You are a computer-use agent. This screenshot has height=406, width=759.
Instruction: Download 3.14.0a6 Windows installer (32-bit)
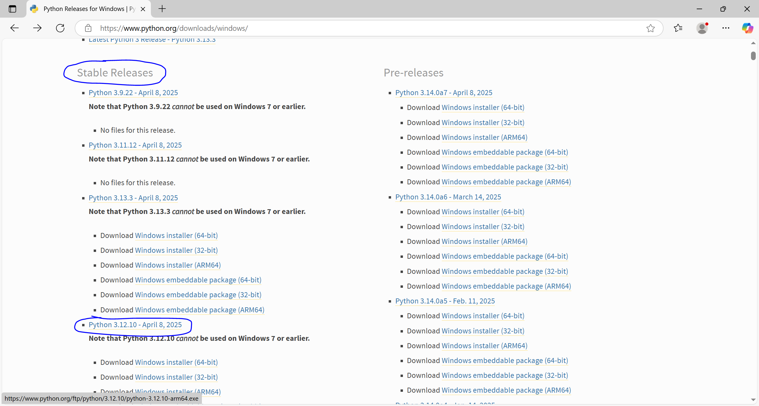pyautogui.click(x=483, y=227)
